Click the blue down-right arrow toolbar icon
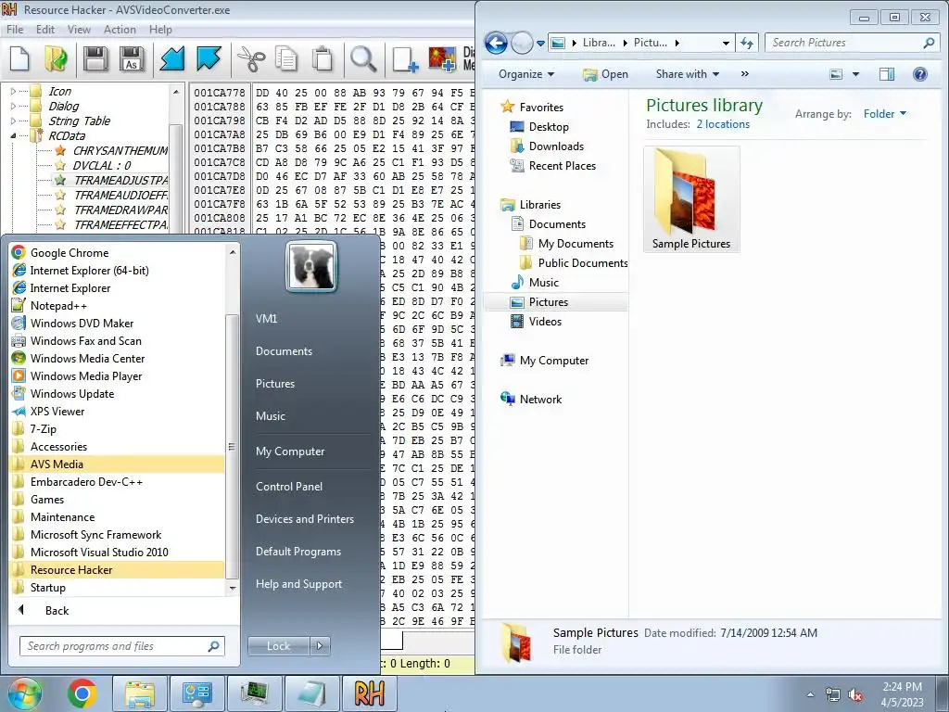This screenshot has height=712, width=949. click(209, 59)
